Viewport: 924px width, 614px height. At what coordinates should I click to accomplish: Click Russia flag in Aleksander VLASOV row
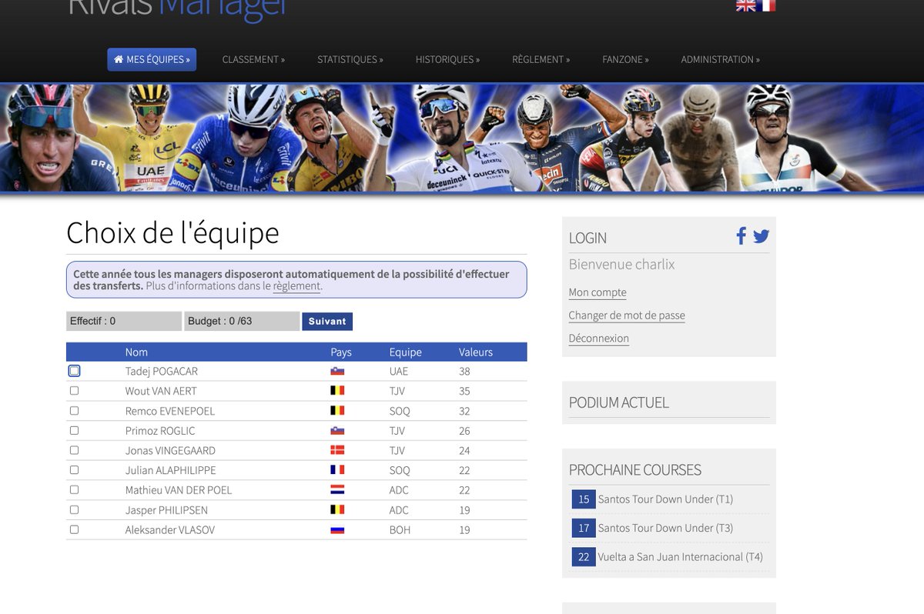pos(337,530)
